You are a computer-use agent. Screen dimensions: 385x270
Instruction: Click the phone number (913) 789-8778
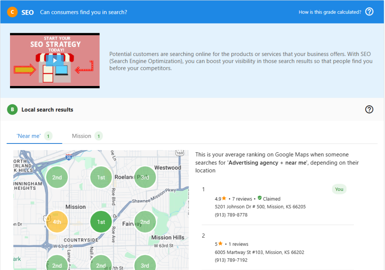click(x=231, y=215)
